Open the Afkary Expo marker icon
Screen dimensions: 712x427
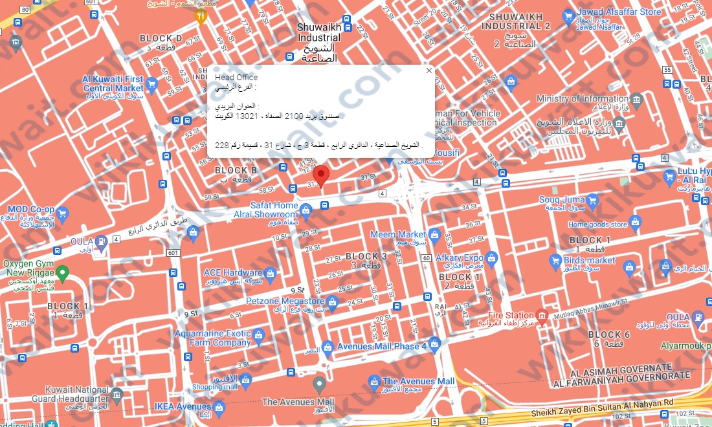491,259
